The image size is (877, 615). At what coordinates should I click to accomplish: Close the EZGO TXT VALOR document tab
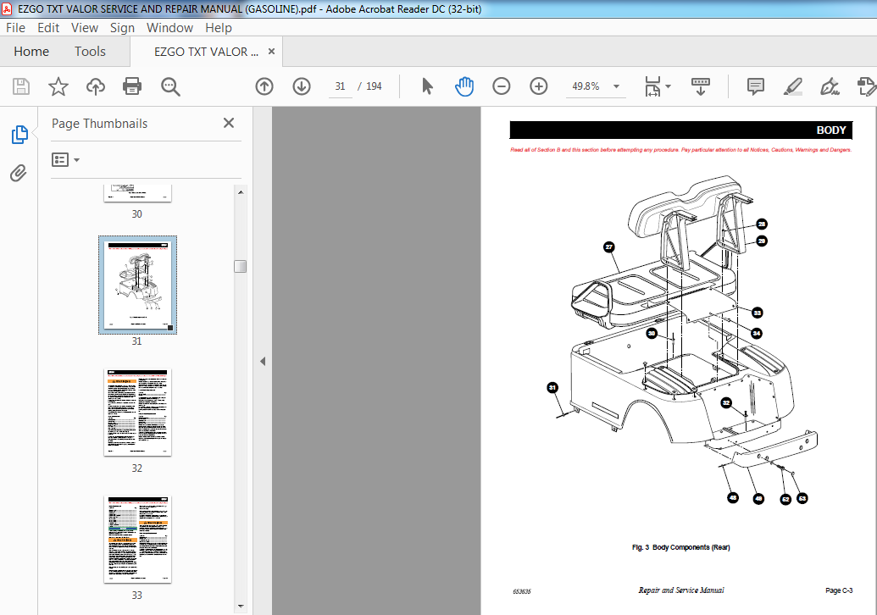(271, 52)
